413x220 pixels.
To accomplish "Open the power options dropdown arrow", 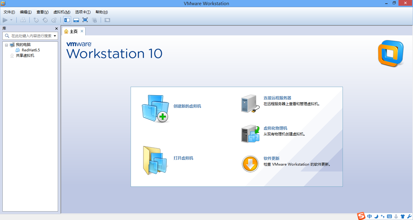I will point(11,20).
